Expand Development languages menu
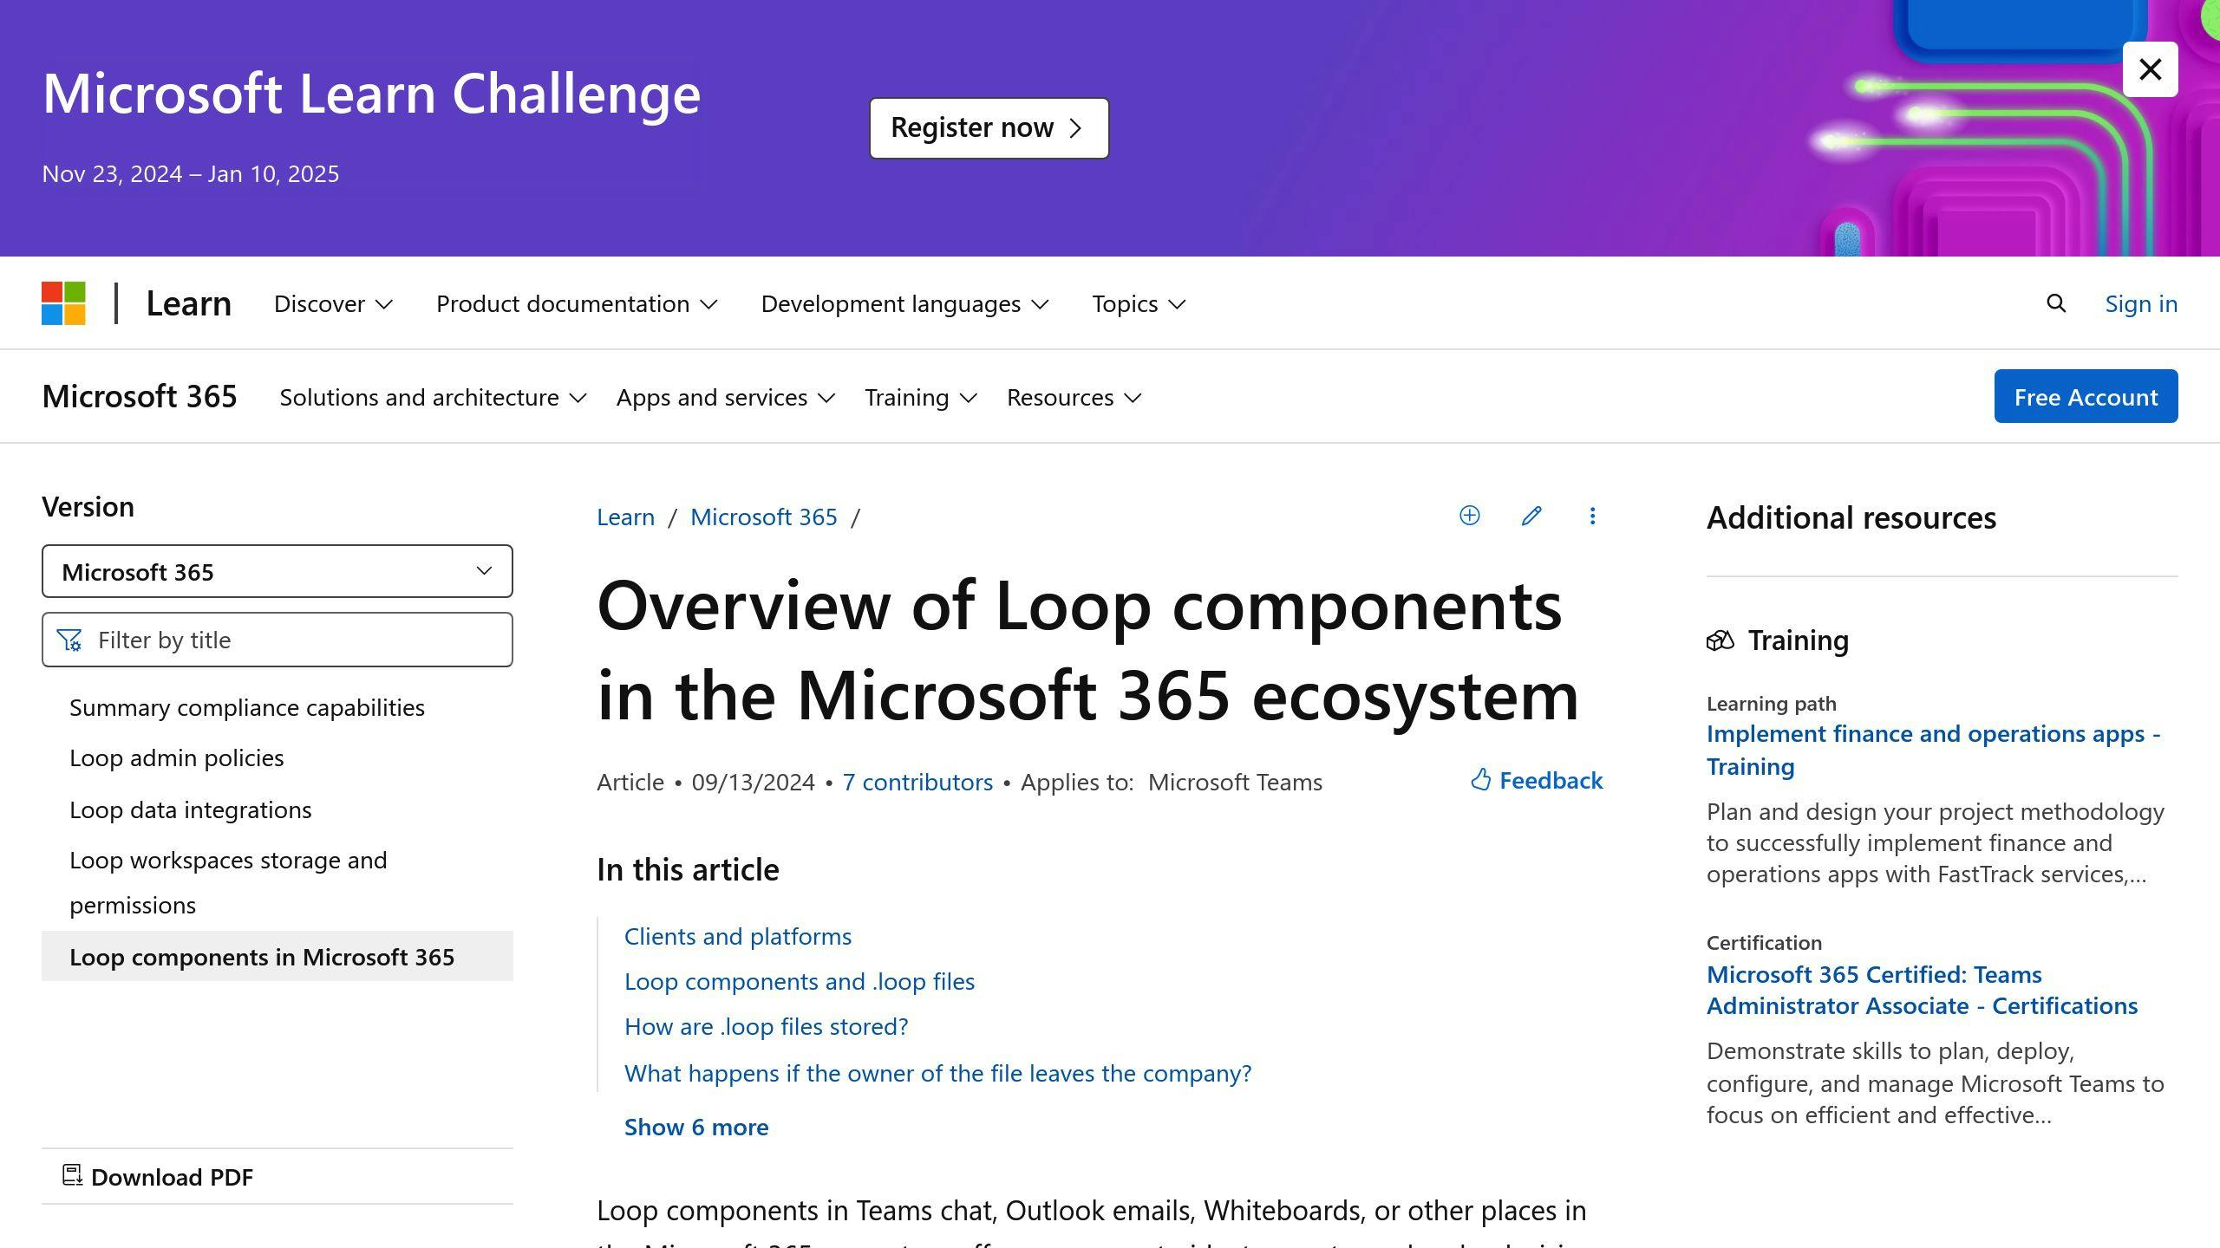2220x1248 pixels. coord(904,303)
